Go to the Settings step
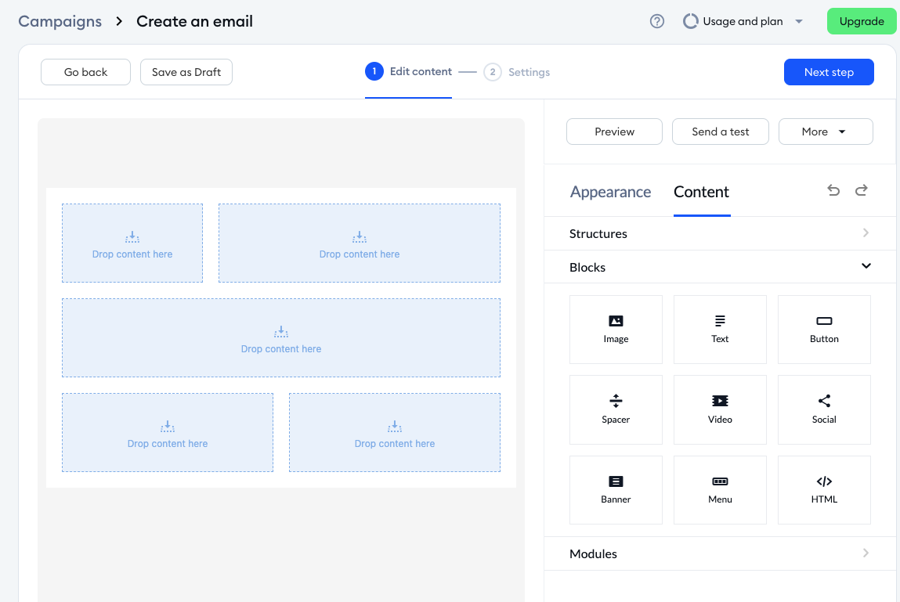Image resolution: width=900 pixels, height=602 pixels. [x=518, y=72]
